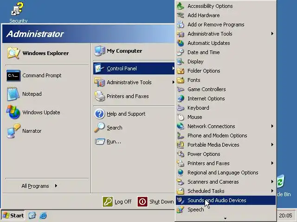Open the Search menu item
Viewport: 297px width, 222px height.
(x=134, y=128)
